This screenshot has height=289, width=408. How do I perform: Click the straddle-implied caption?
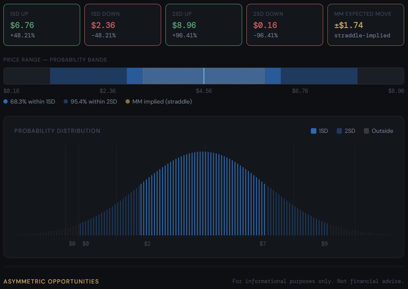362,35
